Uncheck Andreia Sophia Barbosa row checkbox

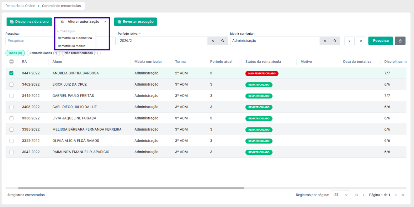[11, 73]
